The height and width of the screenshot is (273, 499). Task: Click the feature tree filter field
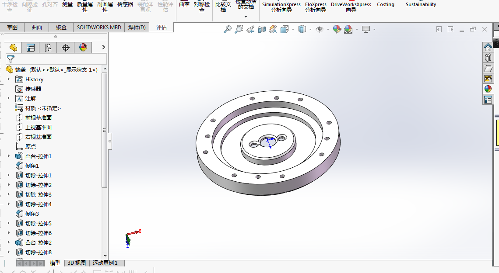(x=56, y=59)
